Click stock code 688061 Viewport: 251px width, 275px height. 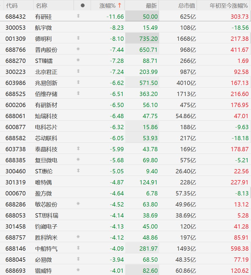16,116
